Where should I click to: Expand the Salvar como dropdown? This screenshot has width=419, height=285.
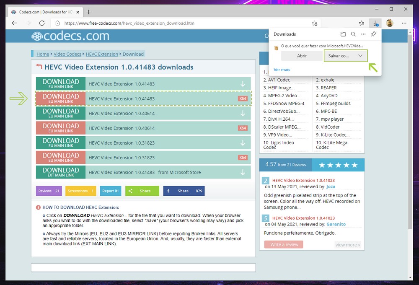coord(360,56)
